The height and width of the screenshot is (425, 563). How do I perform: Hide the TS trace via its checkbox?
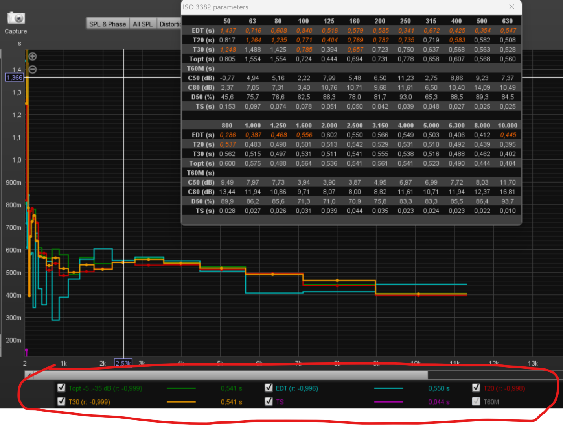point(269,401)
